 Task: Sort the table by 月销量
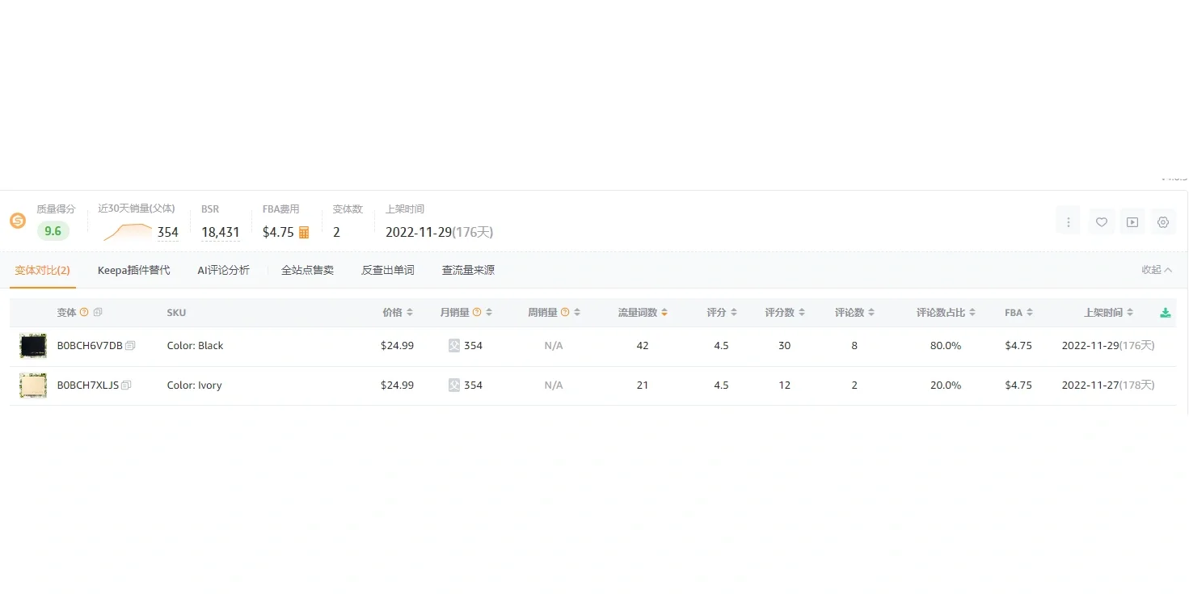point(489,313)
